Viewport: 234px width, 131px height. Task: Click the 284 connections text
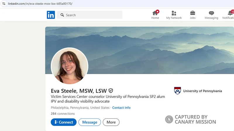click(63, 114)
